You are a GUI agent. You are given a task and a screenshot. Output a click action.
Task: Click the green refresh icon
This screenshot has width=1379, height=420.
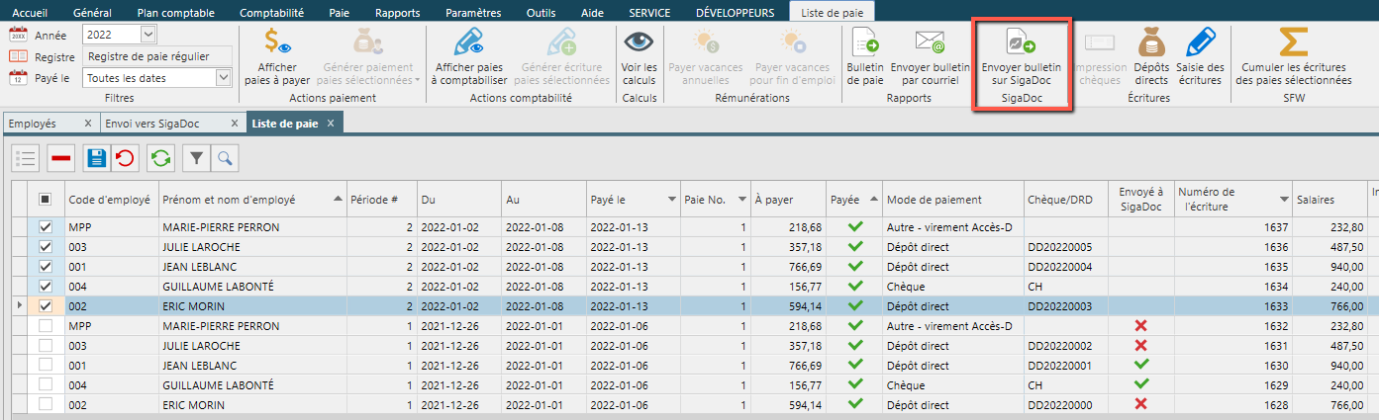[x=161, y=157]
